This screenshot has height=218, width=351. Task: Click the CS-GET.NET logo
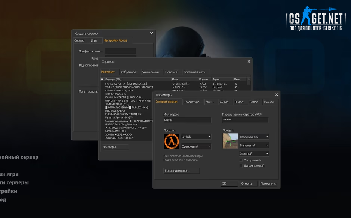[x=316, y=18]
